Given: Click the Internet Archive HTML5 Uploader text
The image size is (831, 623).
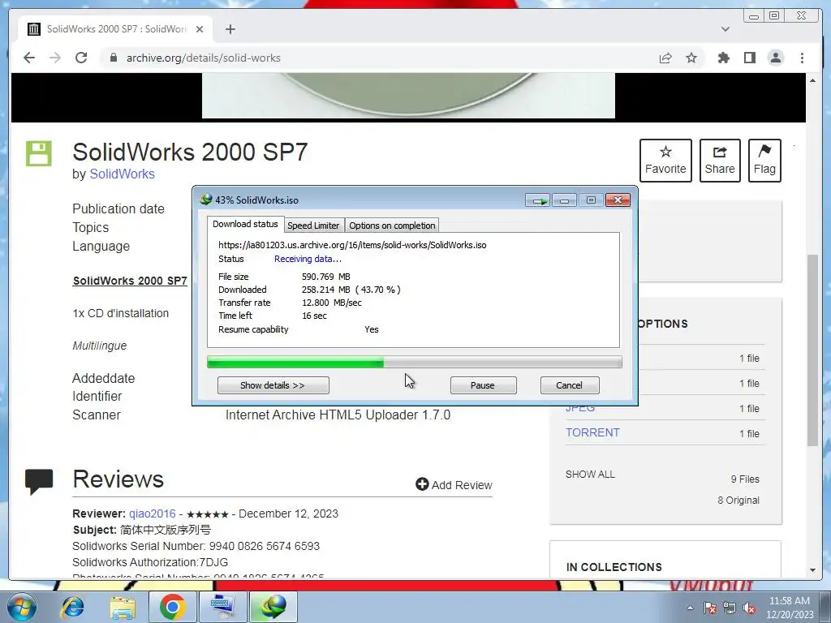Looking at the screenshot, I should pyautogui.click(x=338, y=415).
